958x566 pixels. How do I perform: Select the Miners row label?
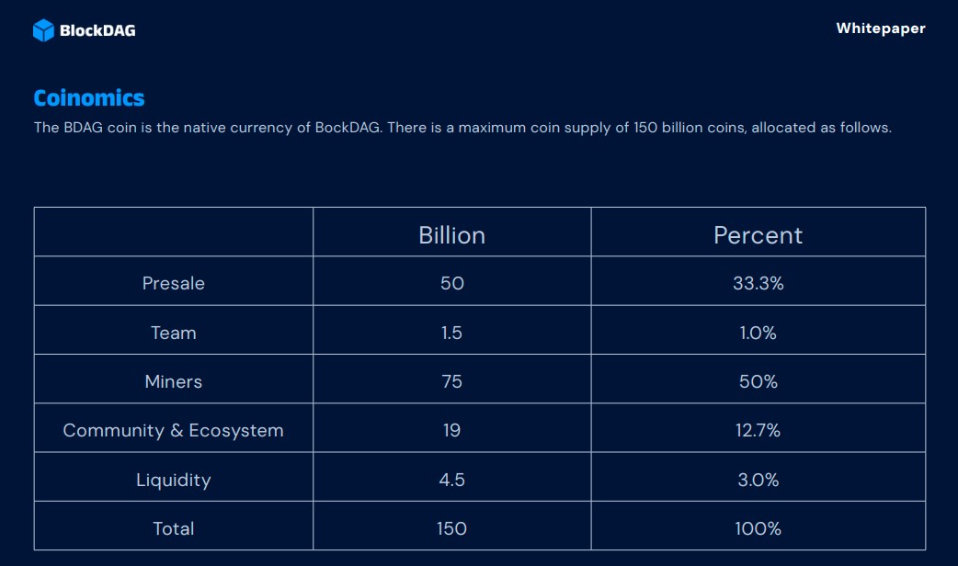(x=173, y=381)
